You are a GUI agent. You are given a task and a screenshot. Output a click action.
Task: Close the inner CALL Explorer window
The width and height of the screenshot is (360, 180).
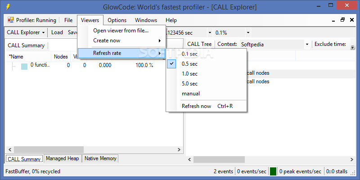click(352, 20)
